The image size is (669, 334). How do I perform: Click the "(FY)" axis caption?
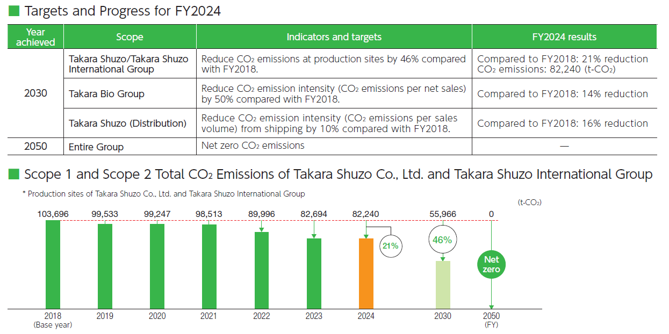(x=491, y=325)
